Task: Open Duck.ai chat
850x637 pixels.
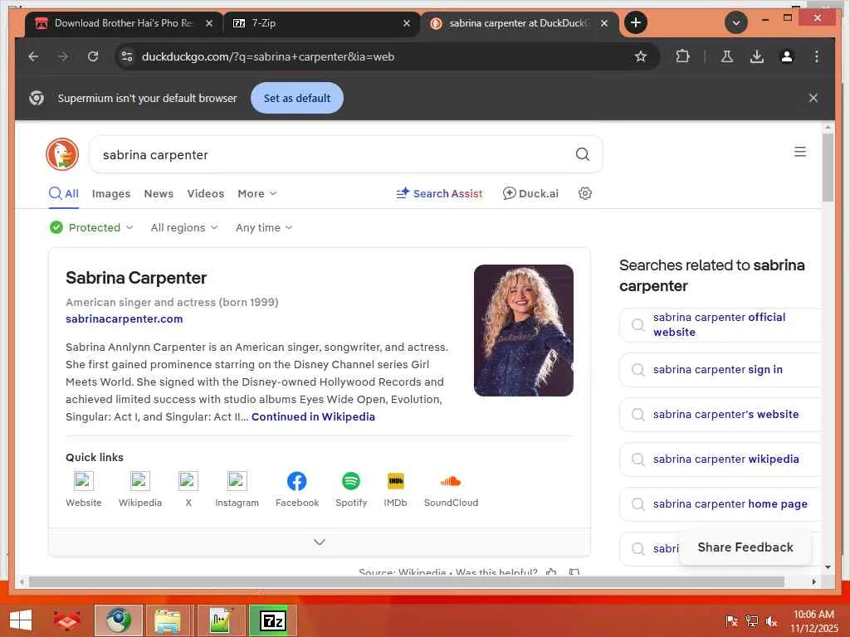Action: (530, 194)
